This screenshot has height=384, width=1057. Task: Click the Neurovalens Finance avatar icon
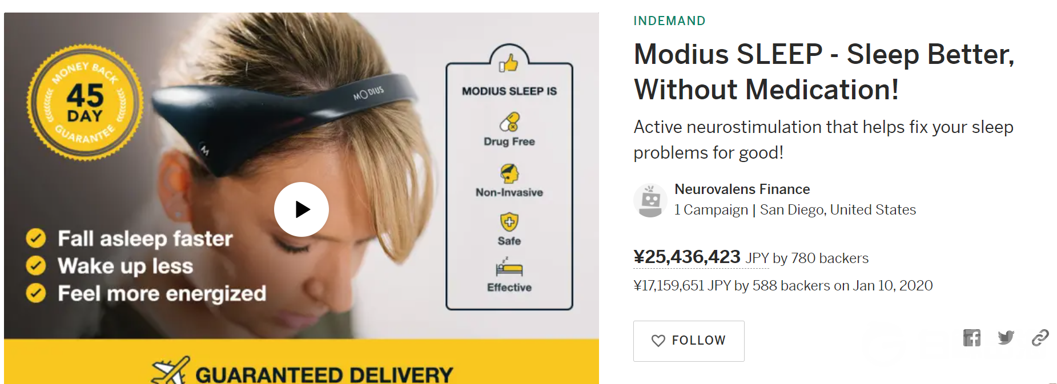(x=650, y=200)
